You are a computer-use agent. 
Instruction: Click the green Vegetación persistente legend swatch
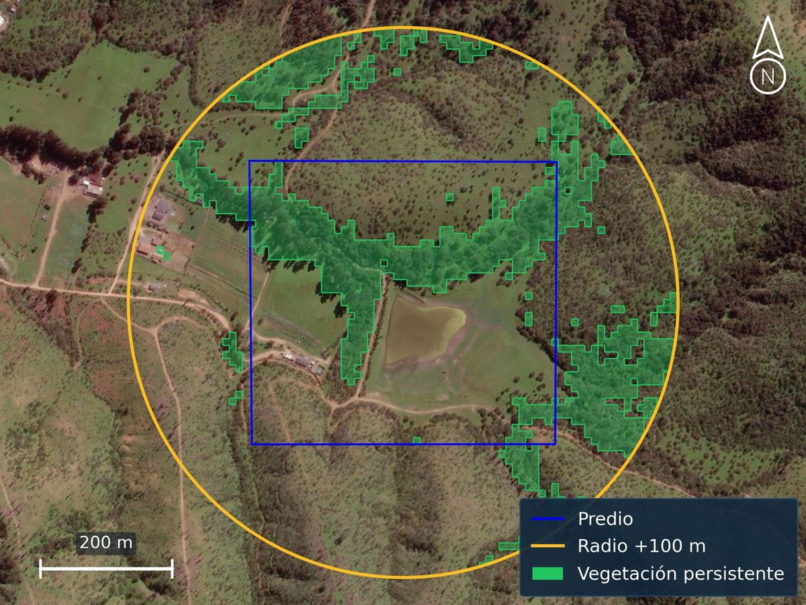click(x=547, y=573)
